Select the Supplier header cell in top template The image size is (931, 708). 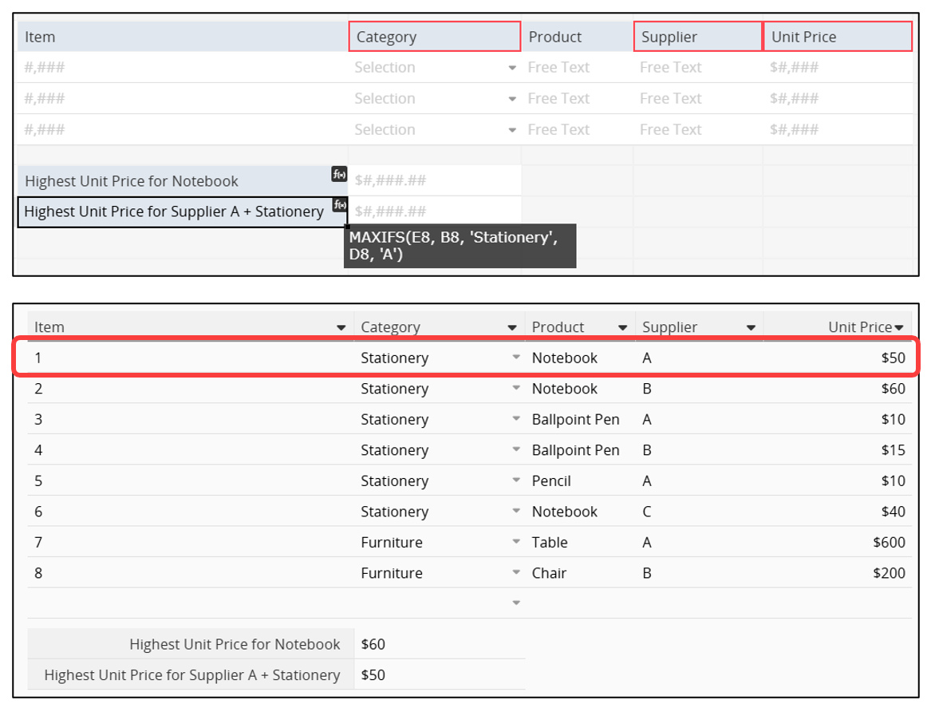pos(698,37)
